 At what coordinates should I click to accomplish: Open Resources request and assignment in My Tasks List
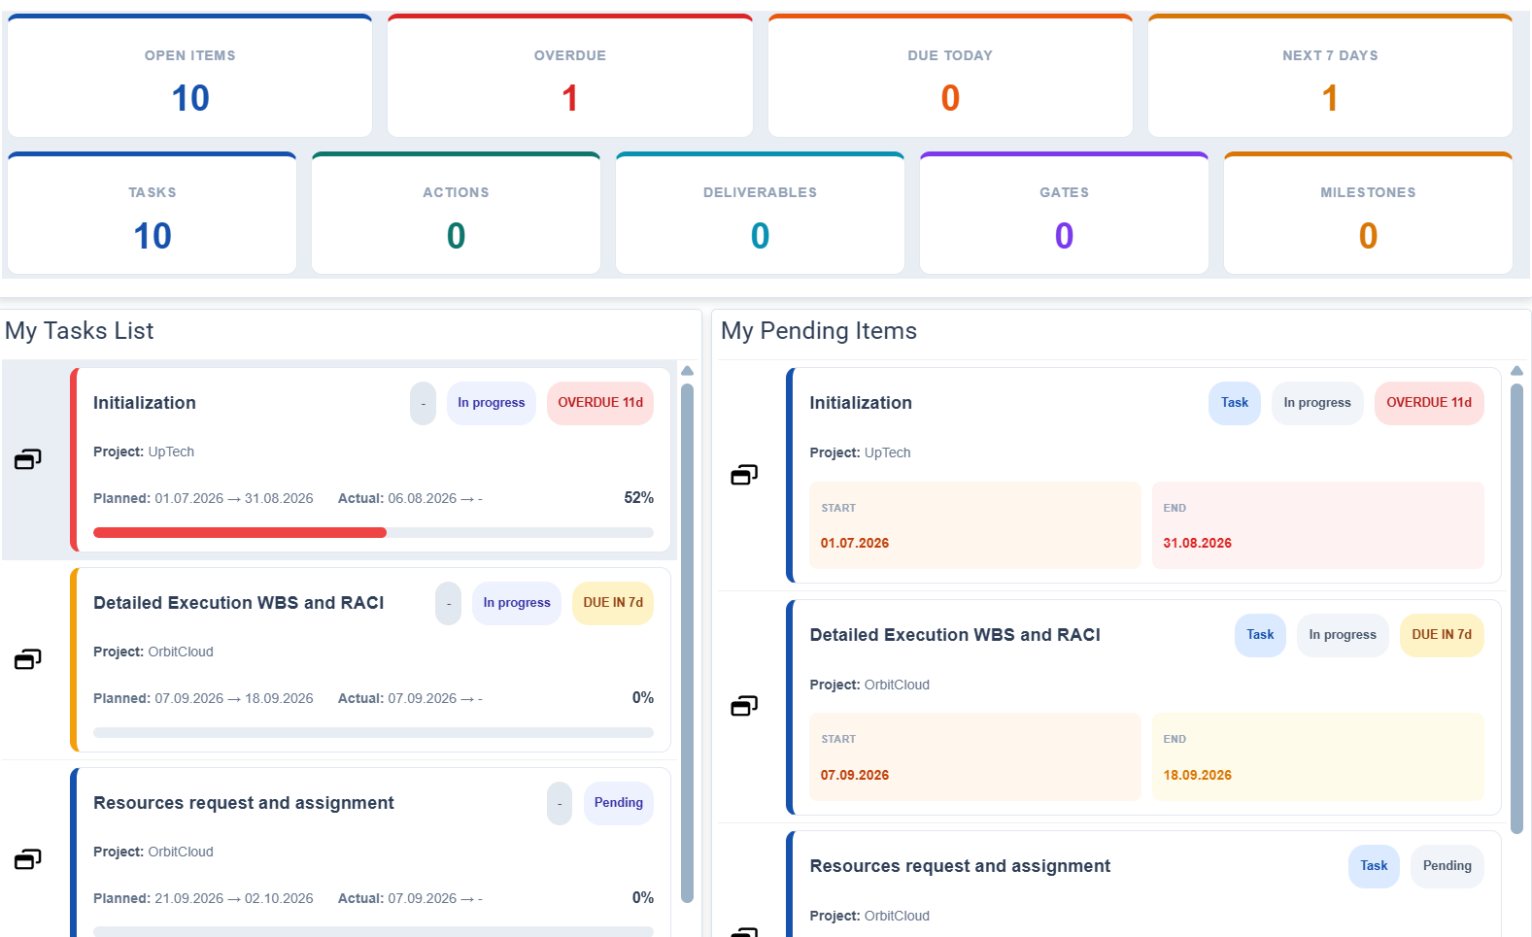click(244, 803)
